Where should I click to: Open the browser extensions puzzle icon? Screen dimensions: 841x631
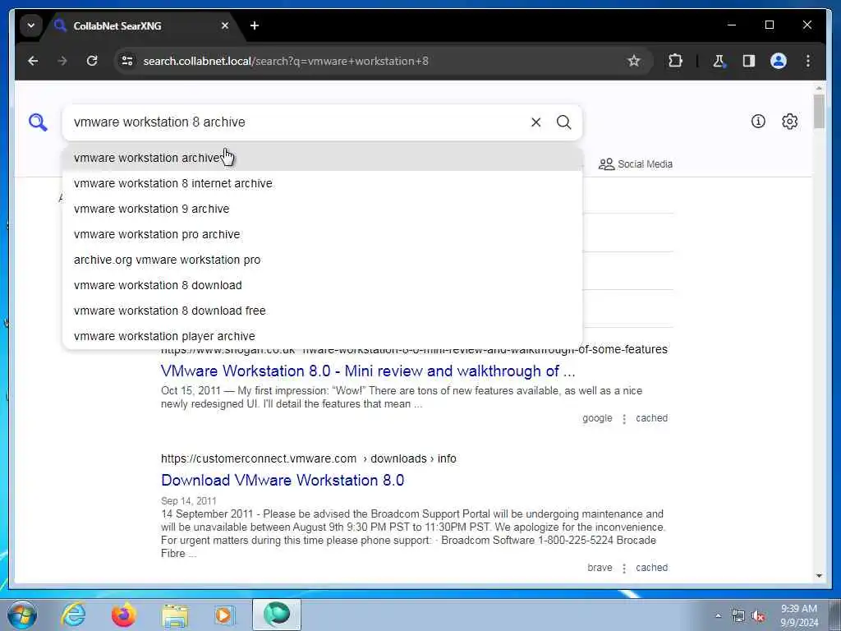[675, 61]
